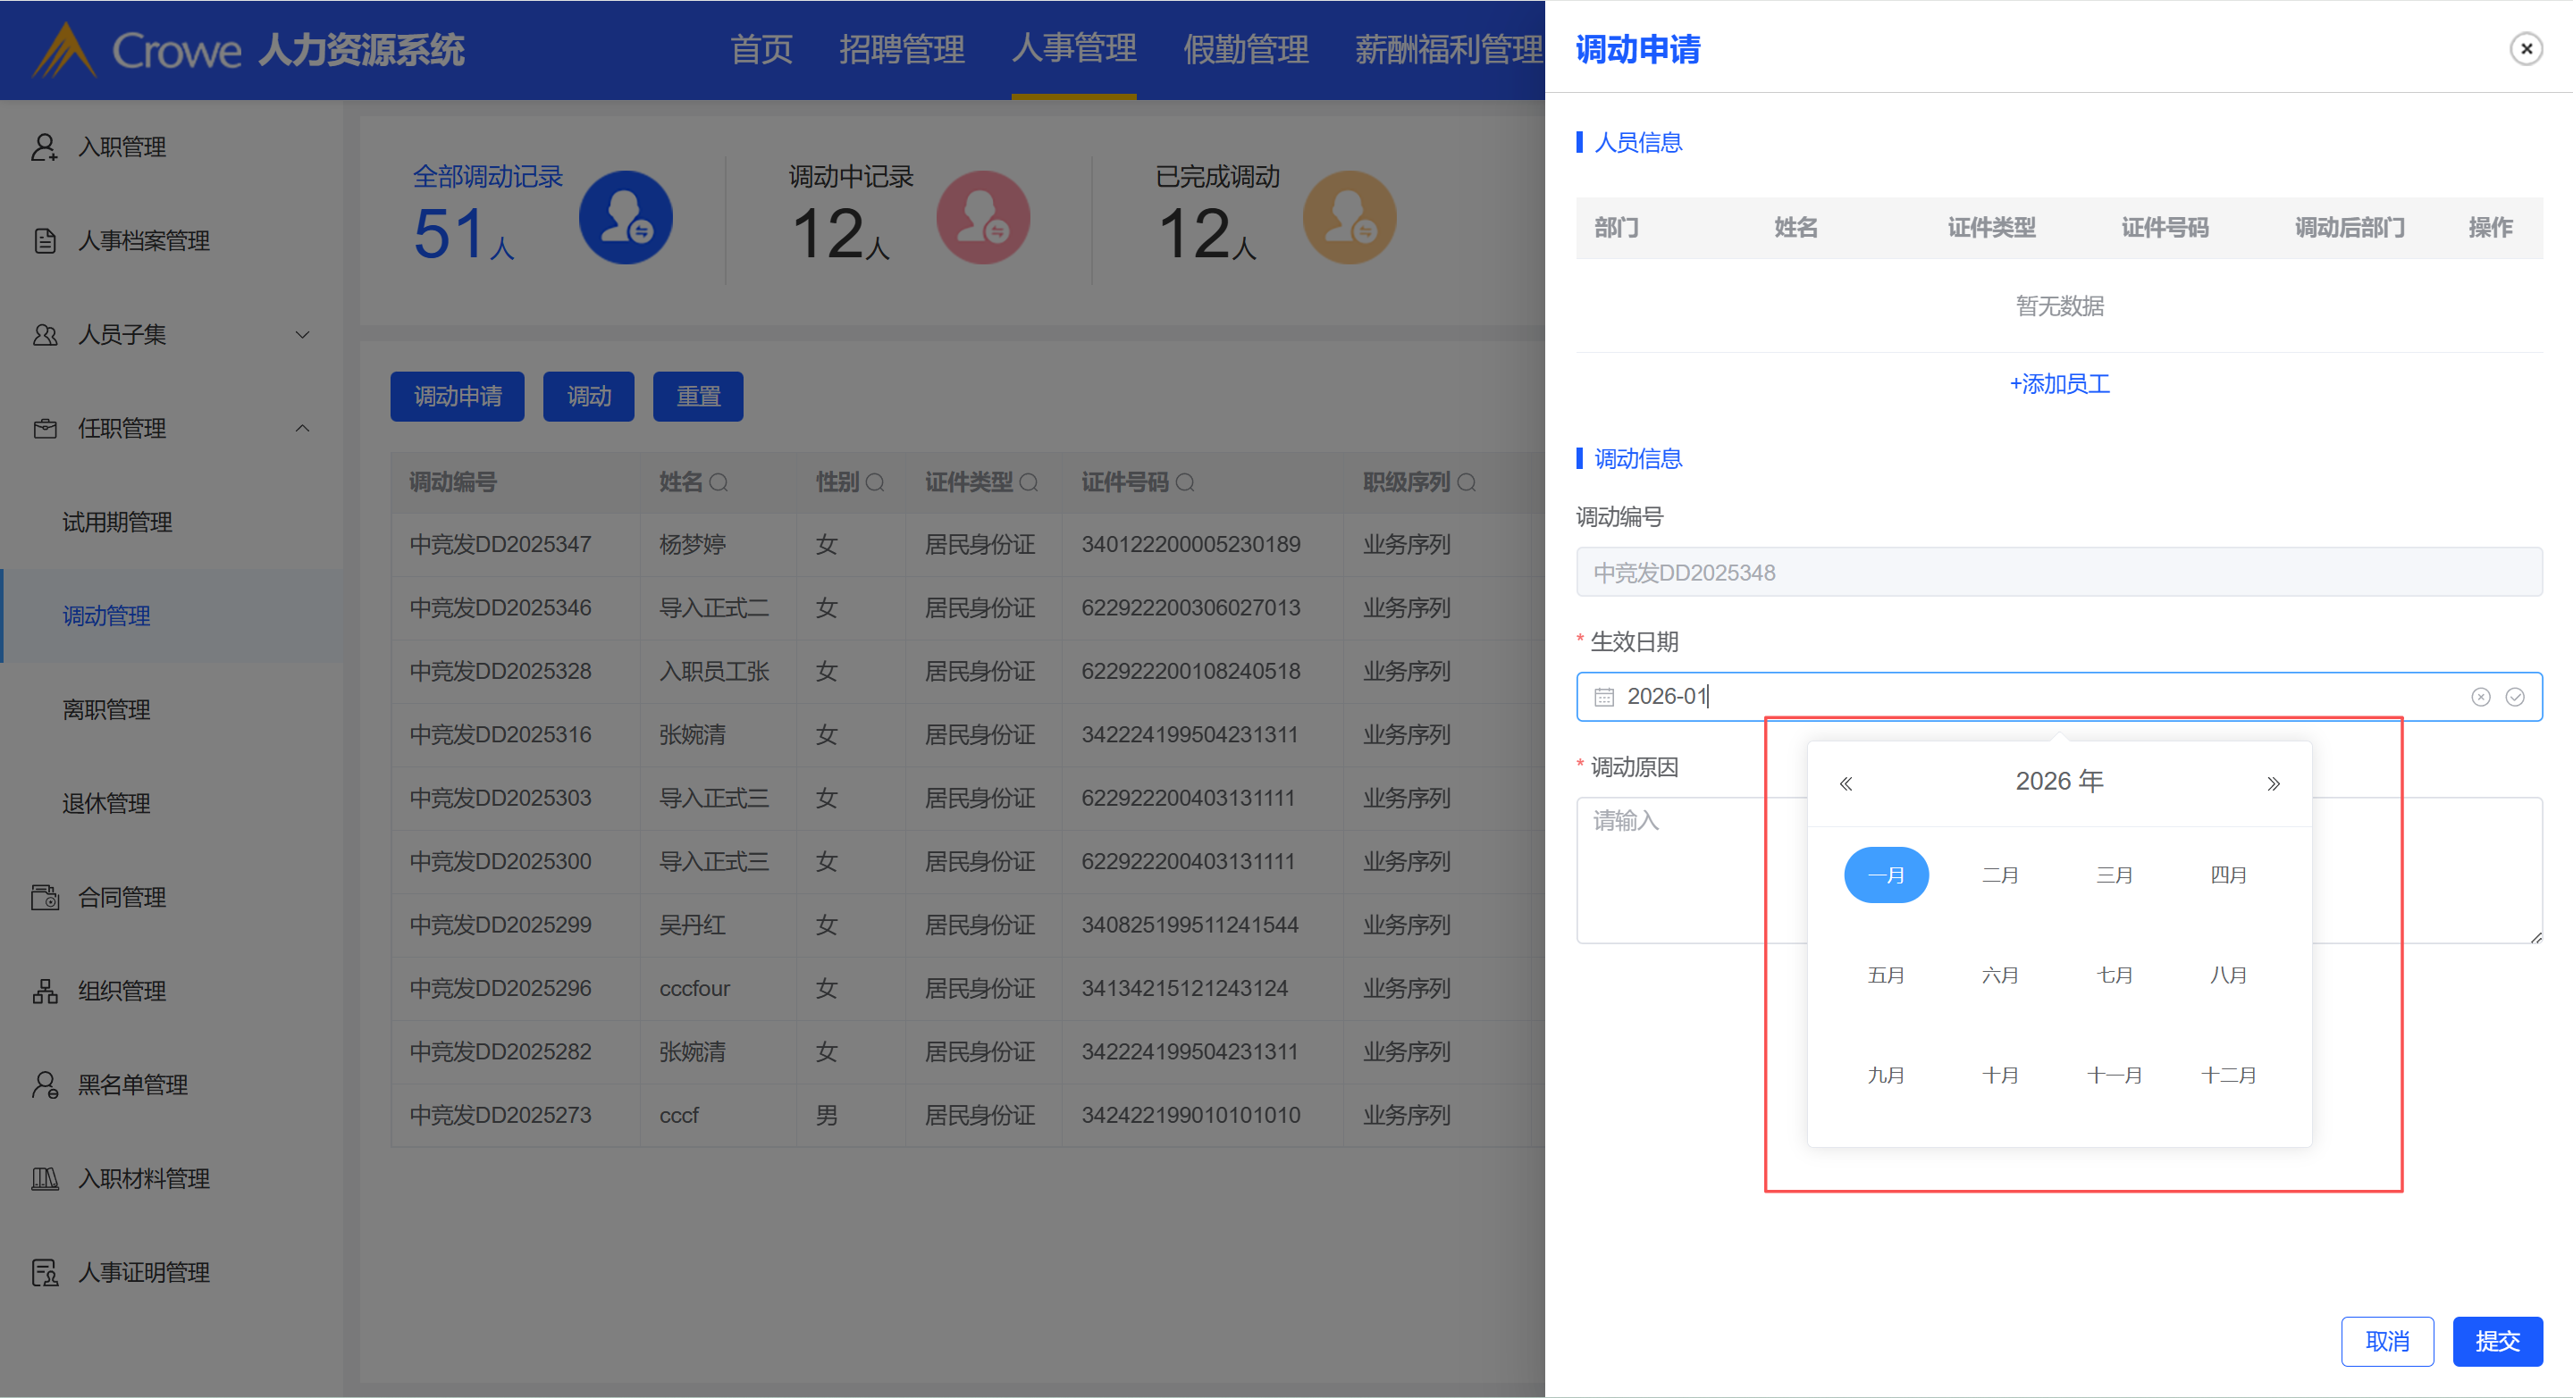Click the clear icon in date field
Viewport: 2573px width, 1398px height.
coord(2480,697)
